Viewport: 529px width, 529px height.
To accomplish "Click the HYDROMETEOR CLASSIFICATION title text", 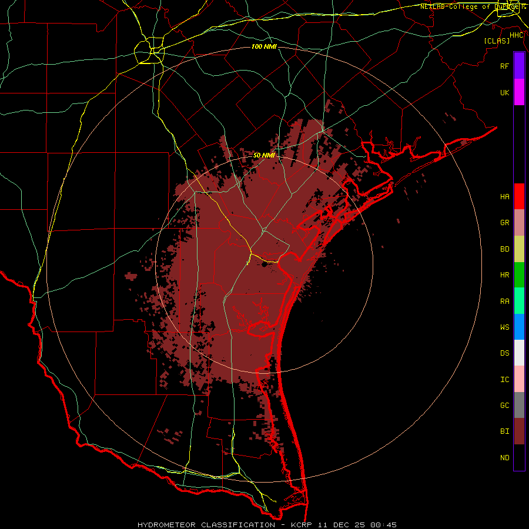I will (x=206, y=525).
